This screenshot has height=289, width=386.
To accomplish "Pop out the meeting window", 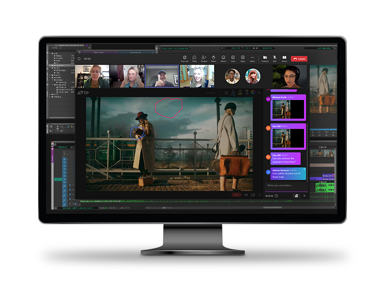I will click(184, 58).
